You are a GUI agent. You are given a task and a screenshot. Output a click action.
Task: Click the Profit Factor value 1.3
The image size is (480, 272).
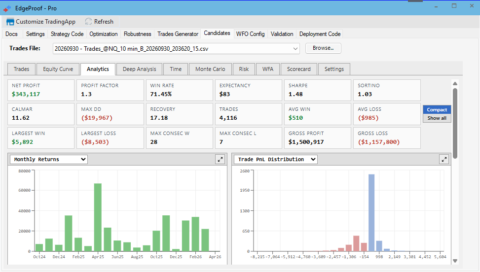click(86, 94)
